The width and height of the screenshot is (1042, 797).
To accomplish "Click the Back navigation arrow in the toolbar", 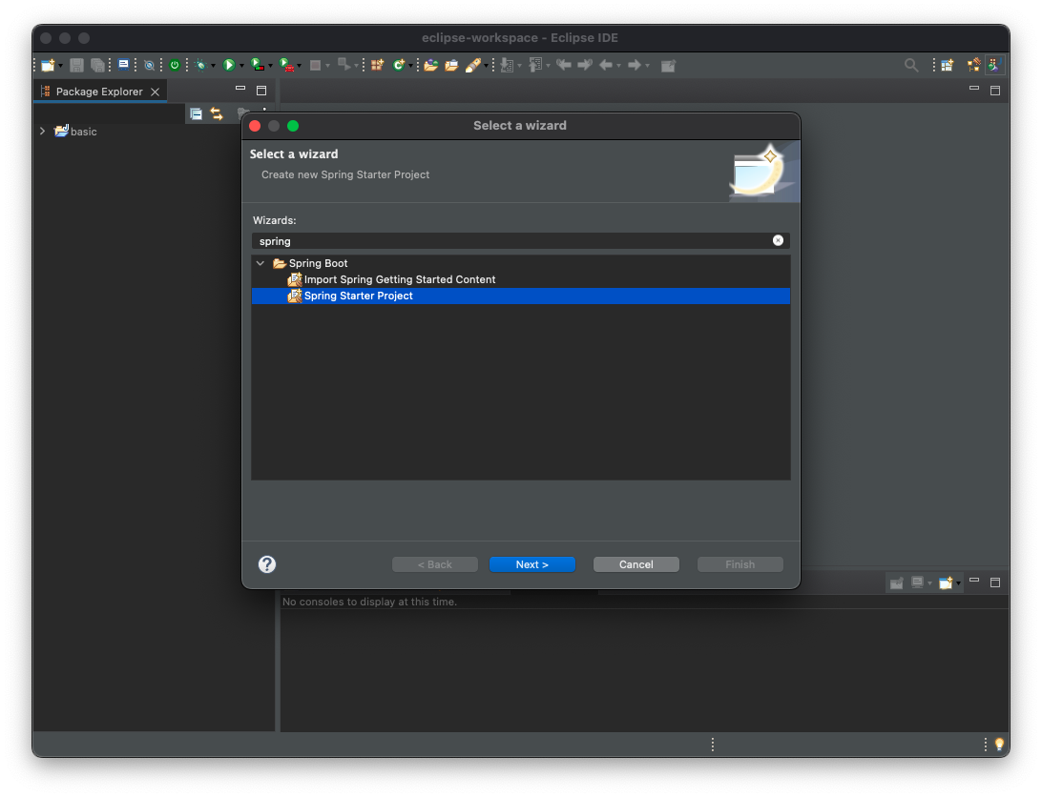I will tap(605, 65).
